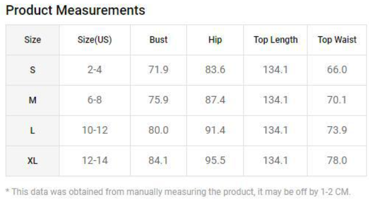Screen dimensions: 369x202
Task: Select the 71.9 bust value
Action: coord(159,70)
